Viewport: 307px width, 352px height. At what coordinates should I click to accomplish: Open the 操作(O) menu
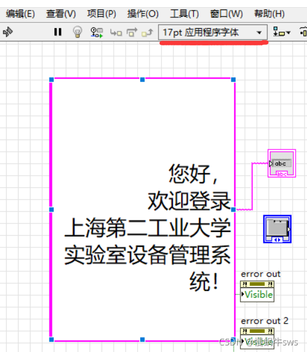point(143,14)
